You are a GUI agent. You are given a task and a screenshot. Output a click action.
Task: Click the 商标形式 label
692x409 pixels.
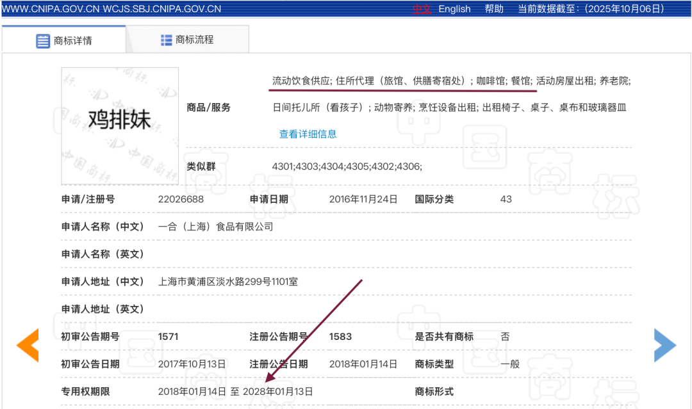(434, 391)
